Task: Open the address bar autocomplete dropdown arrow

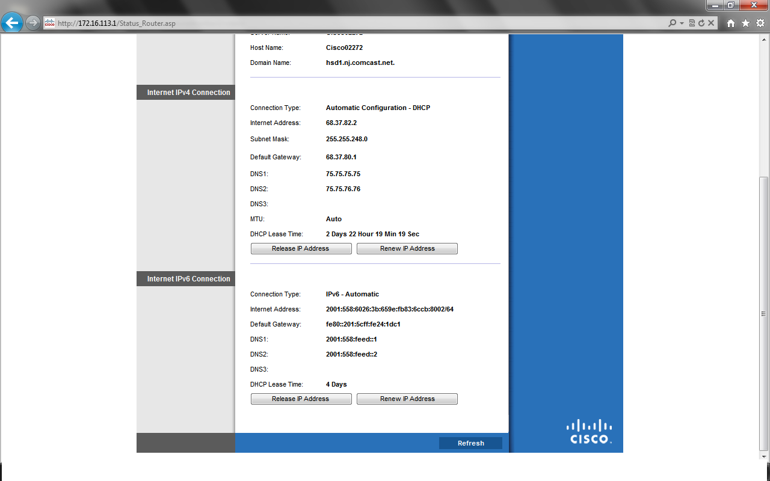Action: [682, 23]
